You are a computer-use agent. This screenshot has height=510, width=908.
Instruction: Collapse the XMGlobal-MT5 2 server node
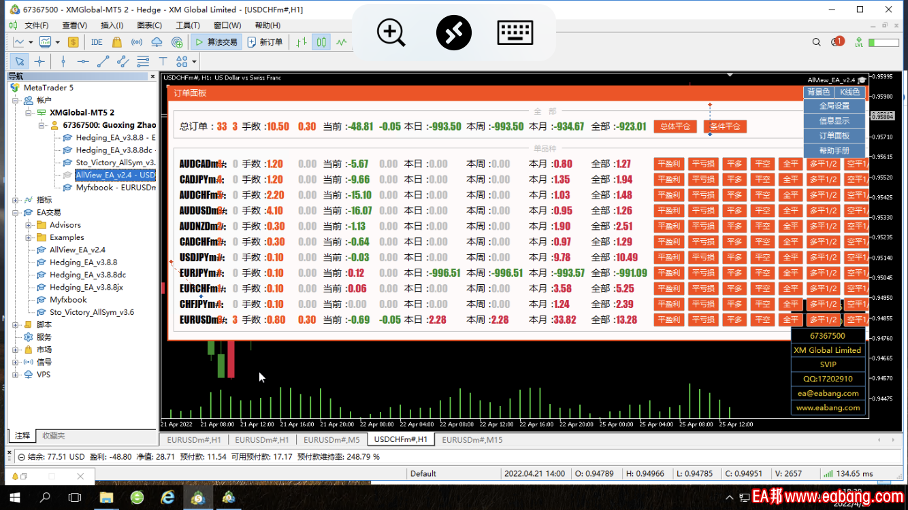pyautogui.click(x=29, y=112)
